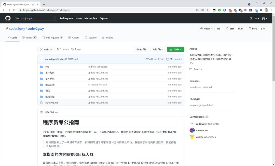Screen dimensions: 275x166
Task: Open the 上岸经历 folder
Action: 50,73
